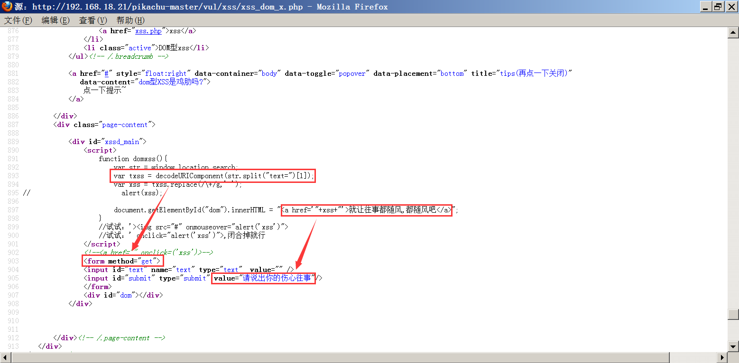Click the id value "submit" on line 905
The height and width of the screenshot is (363, 739).
click(139, 278)
